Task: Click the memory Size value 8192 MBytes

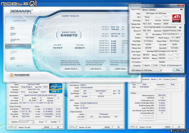Action: [x=144, y=87]
